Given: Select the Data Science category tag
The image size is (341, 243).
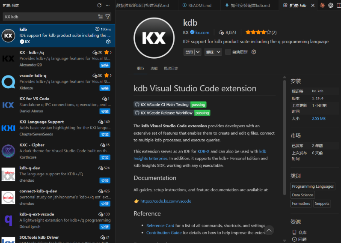Looking at the screenshot, I should point(302,195).
